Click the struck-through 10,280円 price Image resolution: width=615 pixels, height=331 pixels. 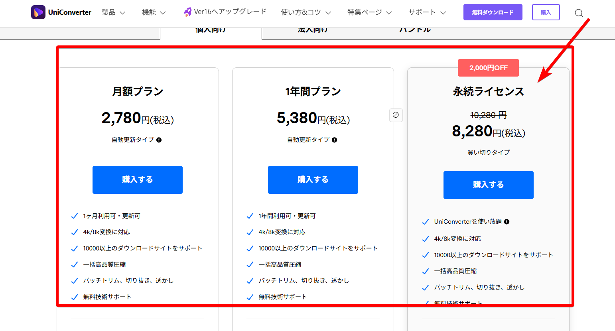489,115
